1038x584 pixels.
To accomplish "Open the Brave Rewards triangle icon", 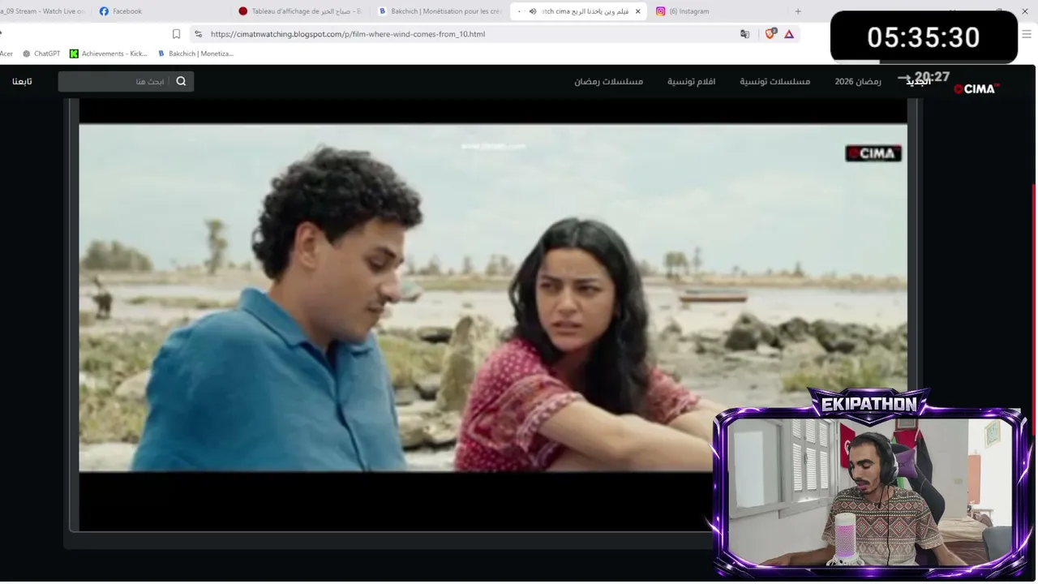I will (789, 34).
